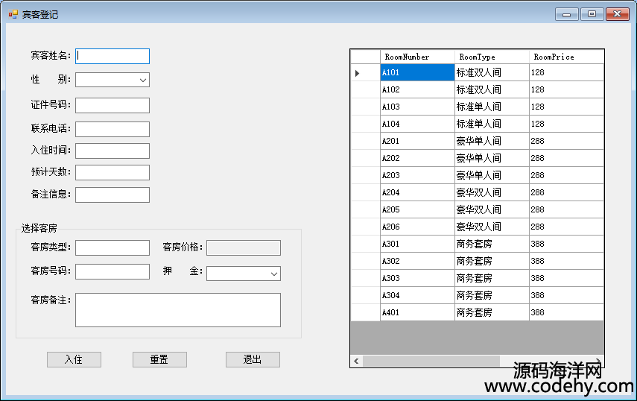637x401 pixels.
Task: Focus the 宾客姓名 guest name field
Action: 112,56
